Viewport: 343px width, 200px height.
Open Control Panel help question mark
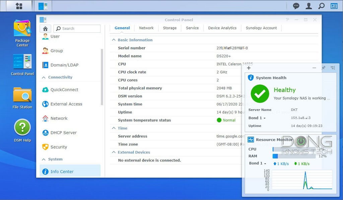click(287, 20)
